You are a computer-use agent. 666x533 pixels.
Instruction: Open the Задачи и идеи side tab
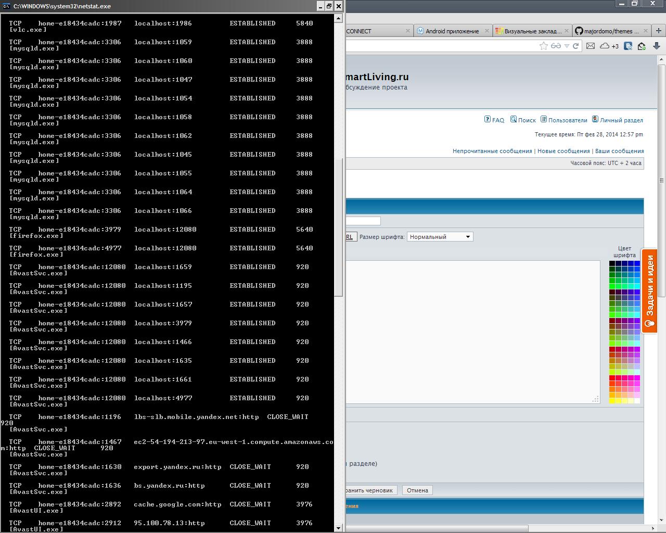coord(649,291)
